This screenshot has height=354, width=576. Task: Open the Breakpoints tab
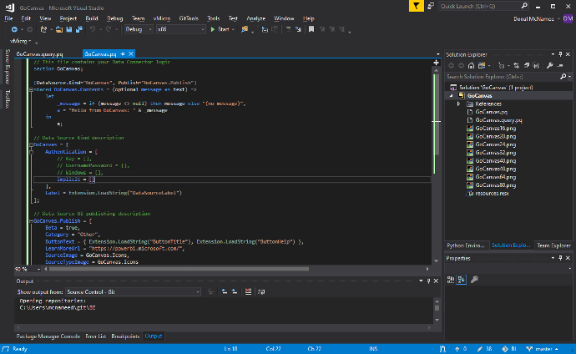click(125, 336)
